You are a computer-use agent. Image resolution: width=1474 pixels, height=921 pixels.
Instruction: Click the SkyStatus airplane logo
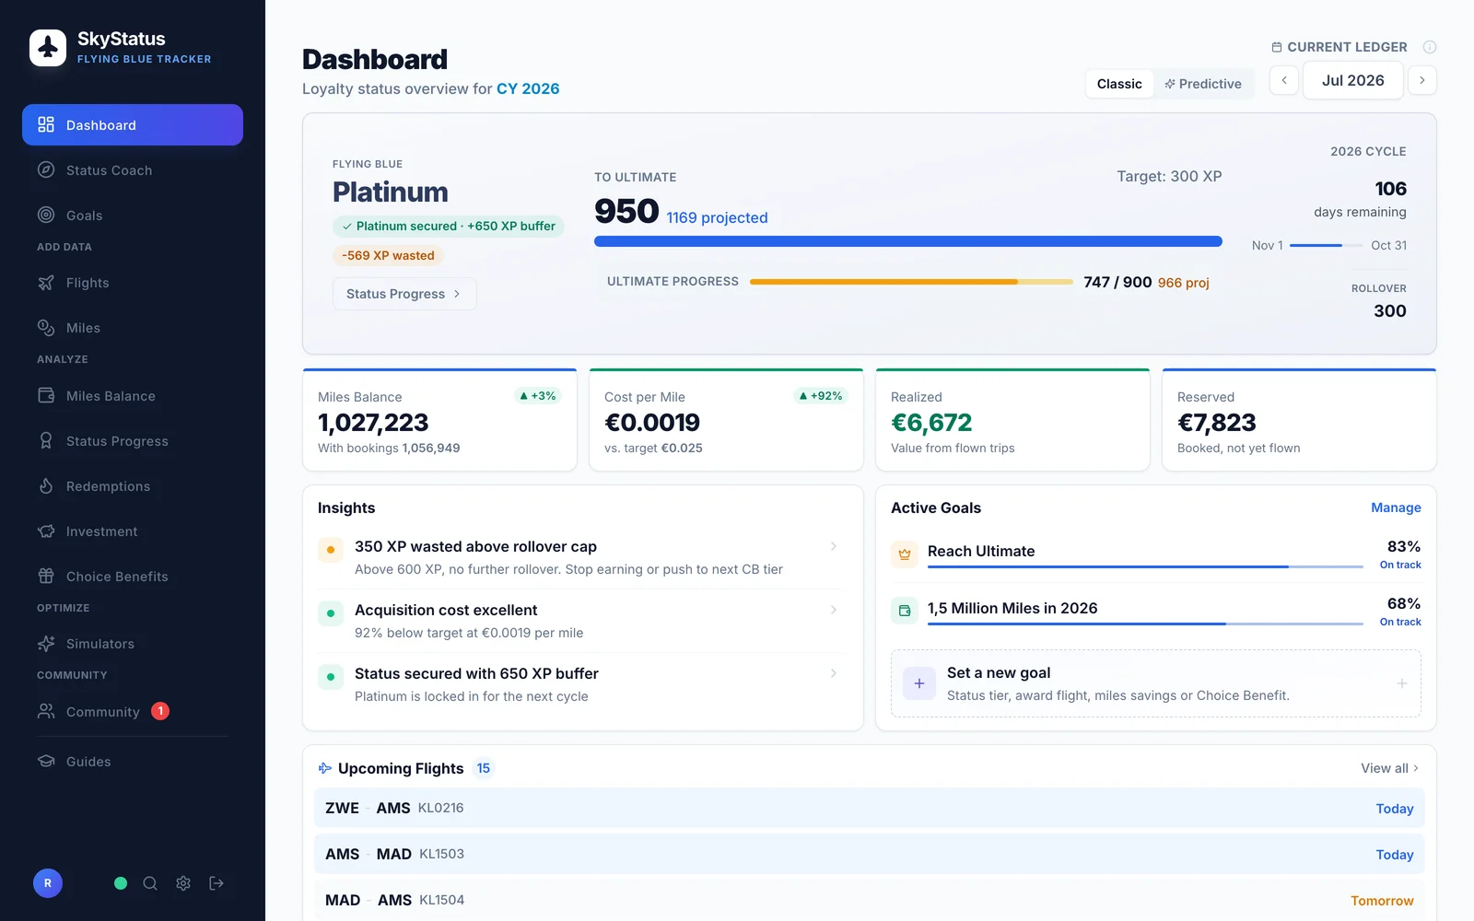48,48
